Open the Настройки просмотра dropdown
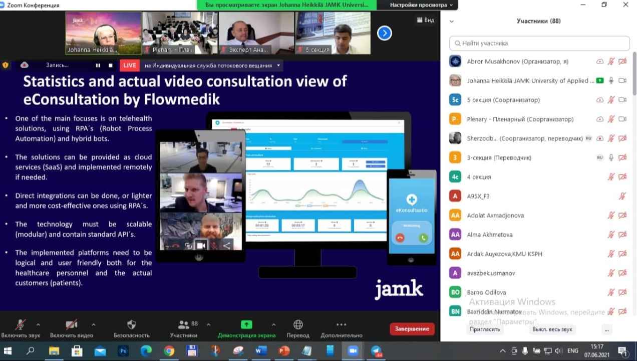 421,5
